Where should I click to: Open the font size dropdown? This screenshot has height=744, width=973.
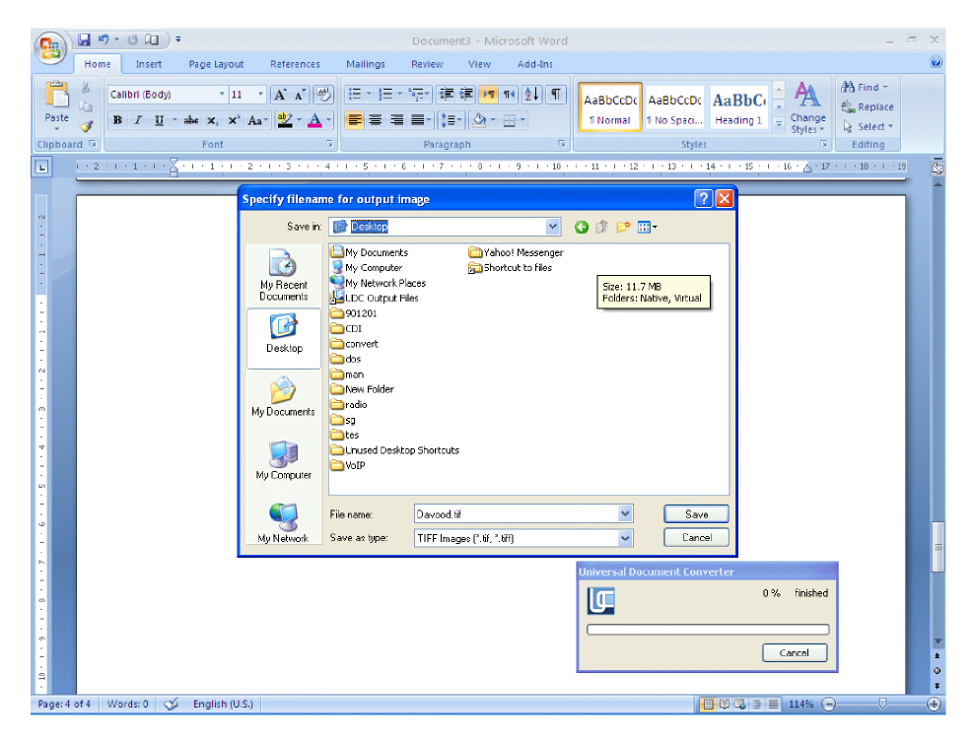click(260, 95)
